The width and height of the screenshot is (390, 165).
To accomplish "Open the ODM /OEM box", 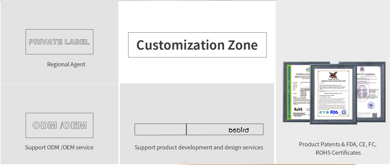I will click(x=59, y=125).
